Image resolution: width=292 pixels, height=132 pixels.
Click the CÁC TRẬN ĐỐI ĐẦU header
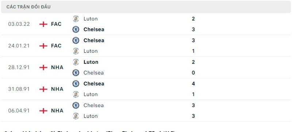pos(28,7)
